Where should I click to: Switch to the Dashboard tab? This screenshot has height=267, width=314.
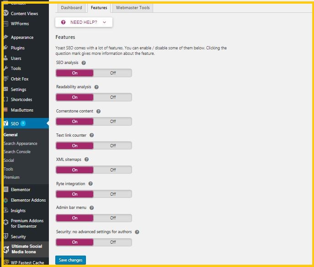point(71,8)
